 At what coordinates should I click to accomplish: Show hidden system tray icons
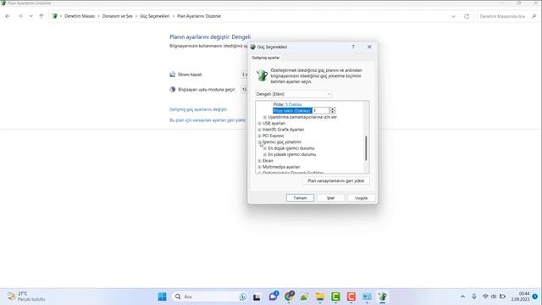[x=462, y=297]
